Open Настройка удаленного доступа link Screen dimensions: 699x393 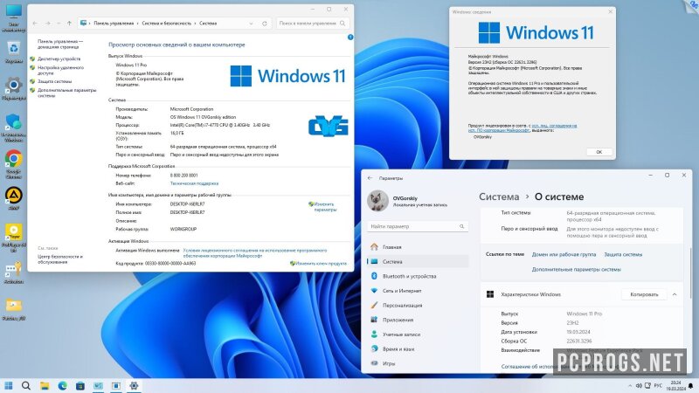click(x=60, y=71)
